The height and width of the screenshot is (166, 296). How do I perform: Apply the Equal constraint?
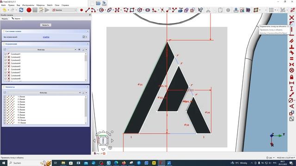(x=292, y=59)
